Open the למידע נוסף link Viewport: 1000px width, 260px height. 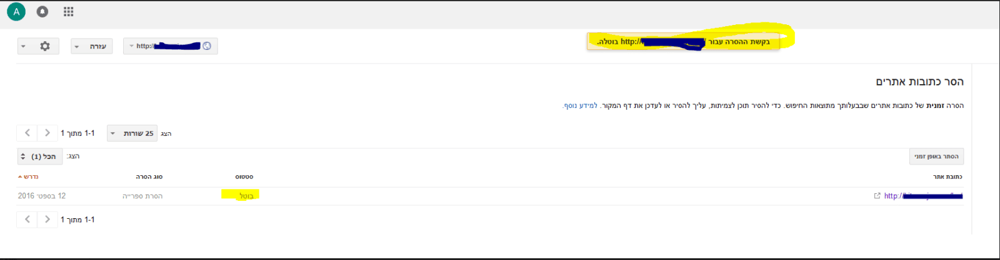click(581, 105)
